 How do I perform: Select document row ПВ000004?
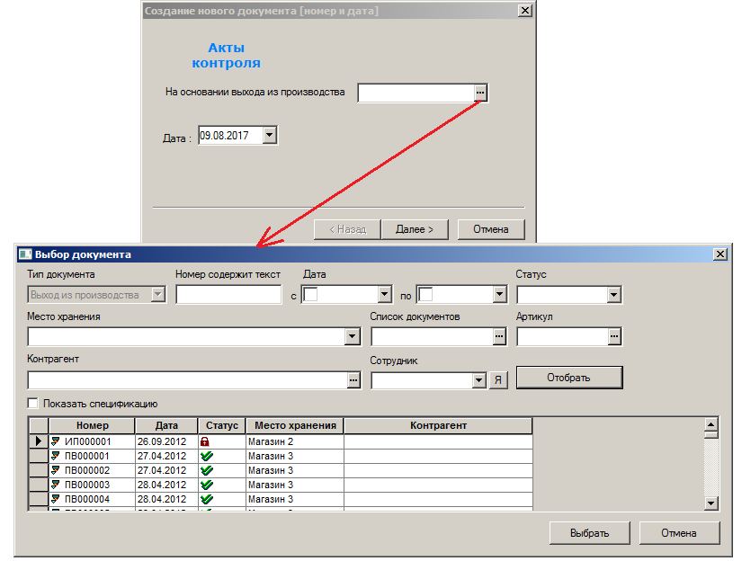(x=282, y=499)
